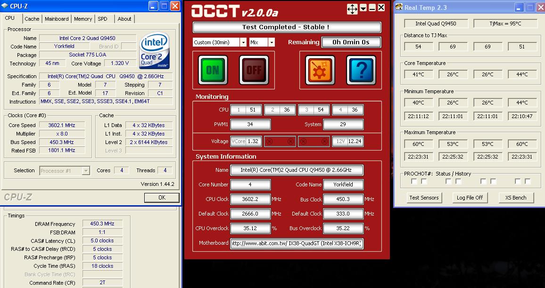Viewport: 545px width, 288px height.
Task: Go to the SPD tab in CPU-Z
Action: point(102,19)
